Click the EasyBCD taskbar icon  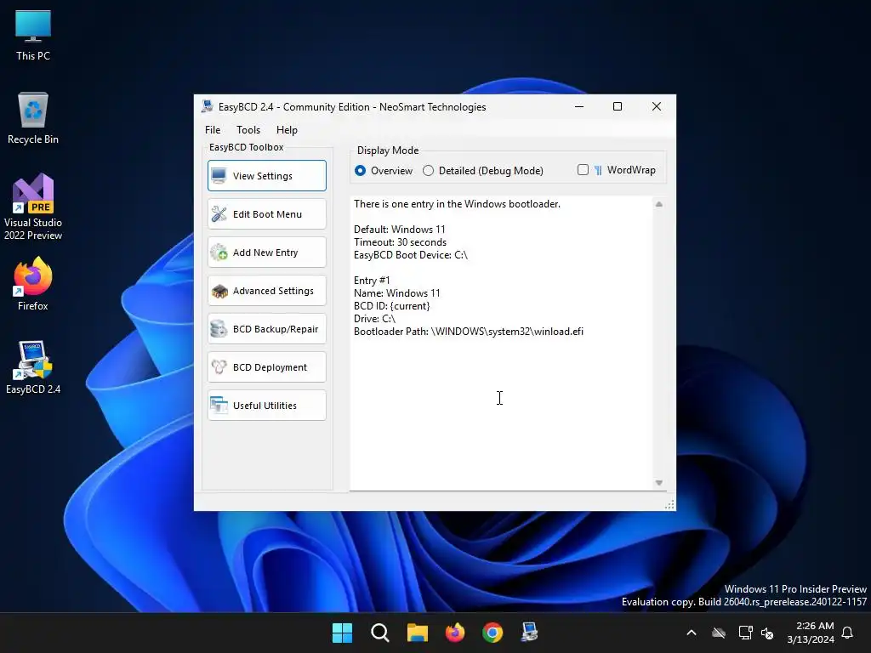pyautogui.click(x=529, y=633)
